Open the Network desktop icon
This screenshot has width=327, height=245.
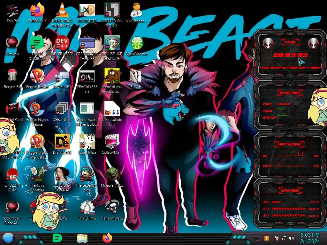pos(12,46)
